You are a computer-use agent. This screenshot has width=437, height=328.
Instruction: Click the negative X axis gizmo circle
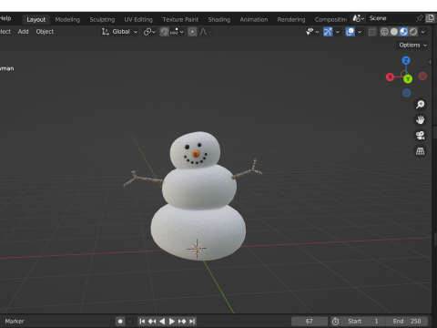point(422,77)
